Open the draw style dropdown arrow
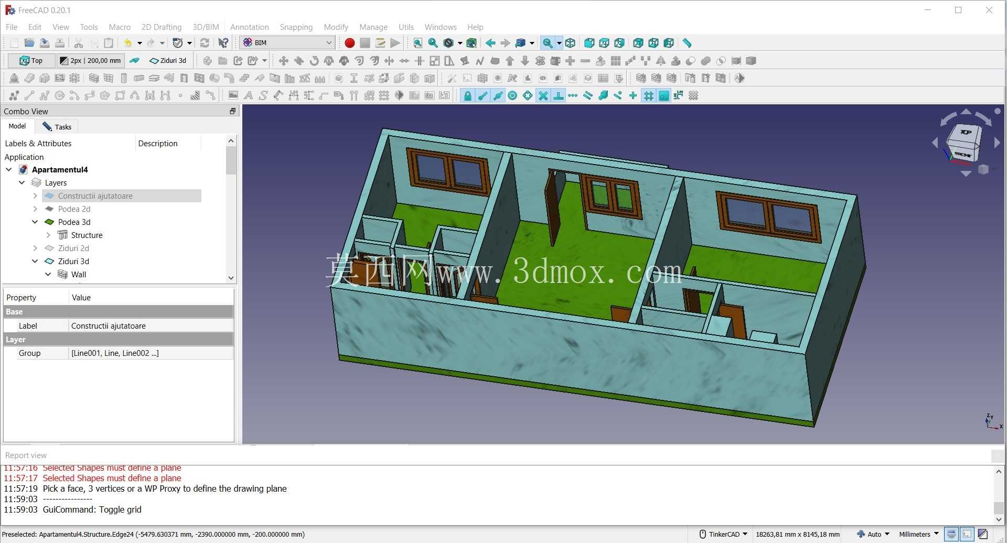Viewport: 1007px width, 543px height. point(460,43)
